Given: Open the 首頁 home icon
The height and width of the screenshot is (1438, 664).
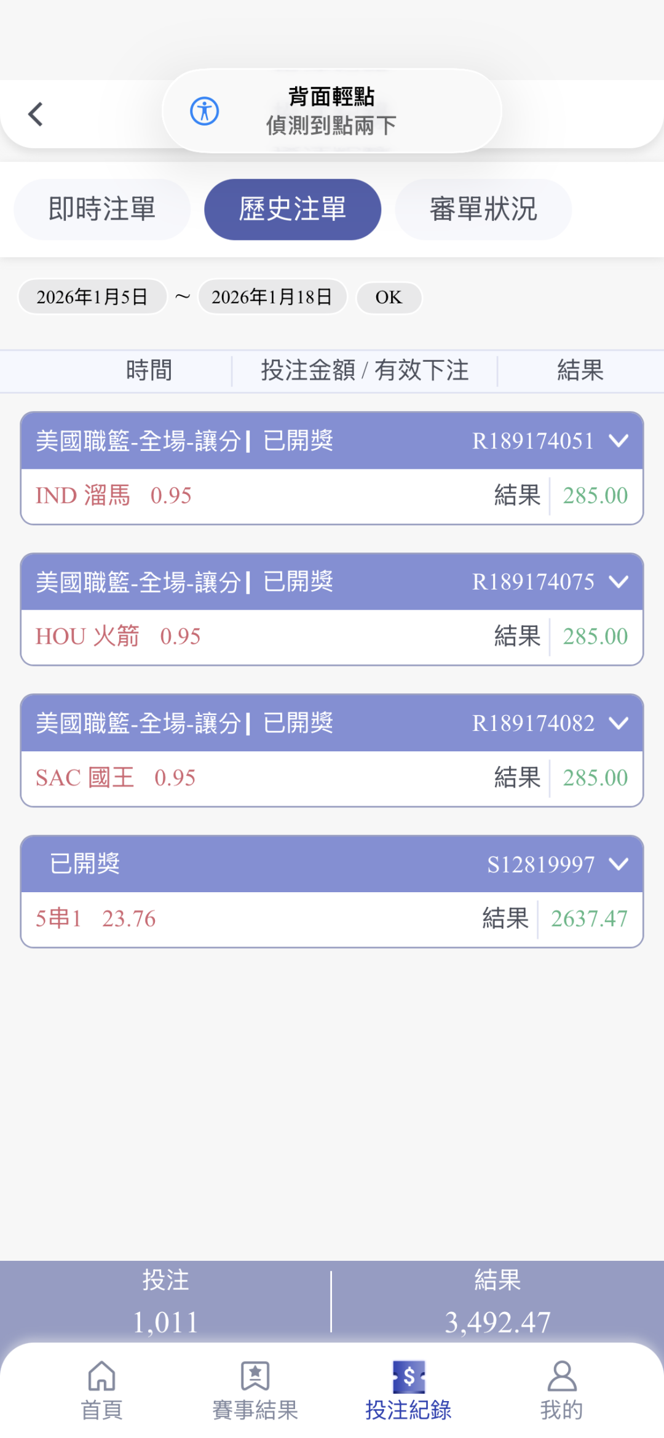Looking at the screenshot, I should click(101, 1376).
